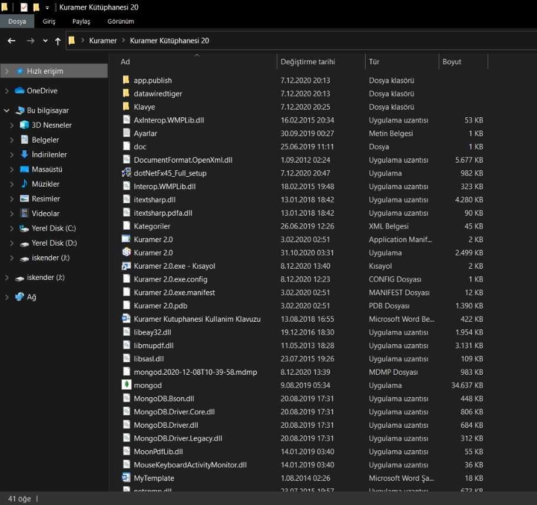Screen dimensions: 537x505
Task: Expand the Yerel Disk (D:) tree node
Action: [12, 243]
